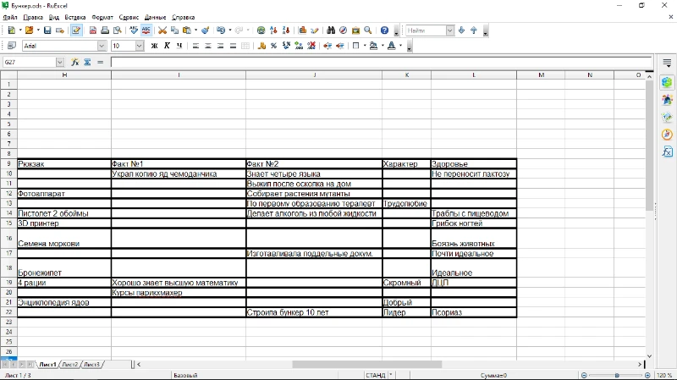Find previous with the up arrow

(x=474, y=30)
